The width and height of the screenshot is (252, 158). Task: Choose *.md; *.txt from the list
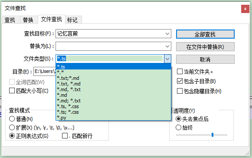coord(113,101)
